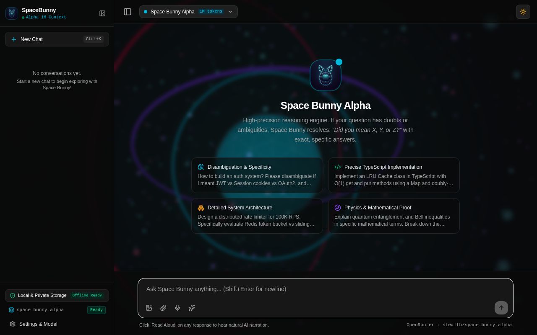Image resolution: width=537 pixels, height=335 pixels.
Task: Select the Disambiguation & Specificity prompt card
Action: pyautogui.click(x=257, y=175)
